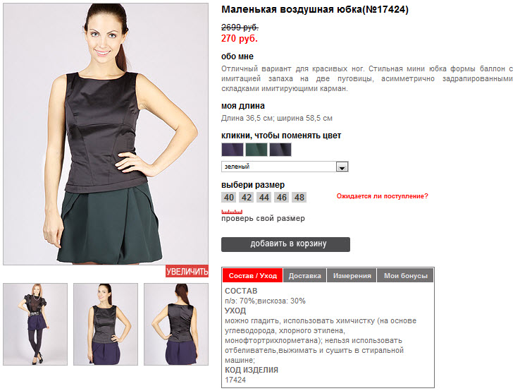Screen dimensions: 520x391
Task: Click the red ruler size-check icon
Action: 232,212
